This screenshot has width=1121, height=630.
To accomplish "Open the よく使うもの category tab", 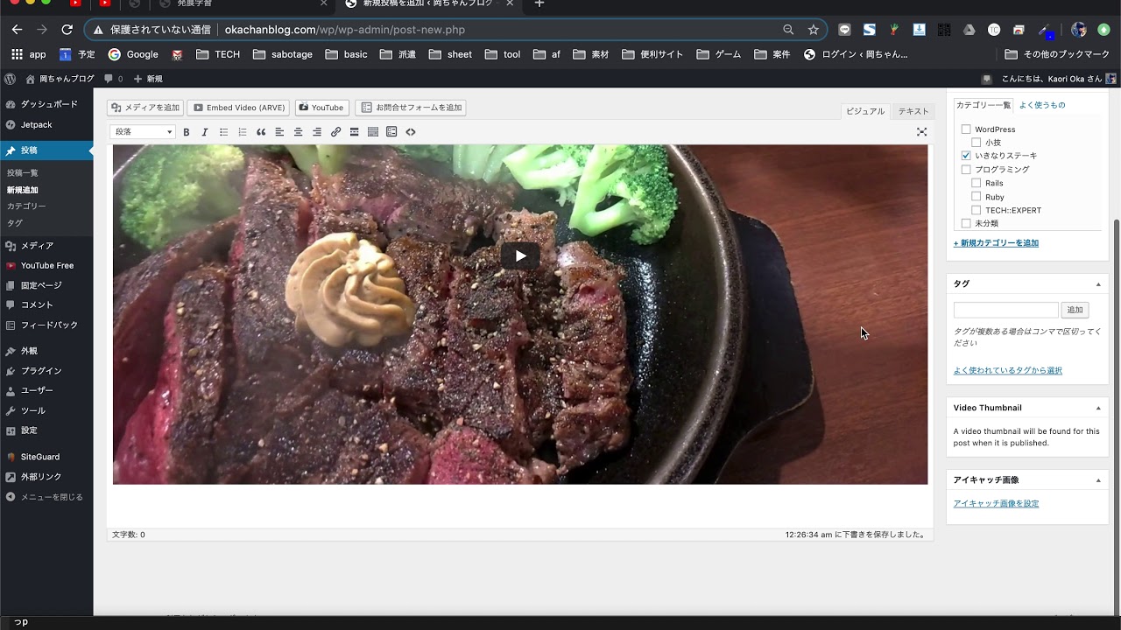I will click(1041, 105).
